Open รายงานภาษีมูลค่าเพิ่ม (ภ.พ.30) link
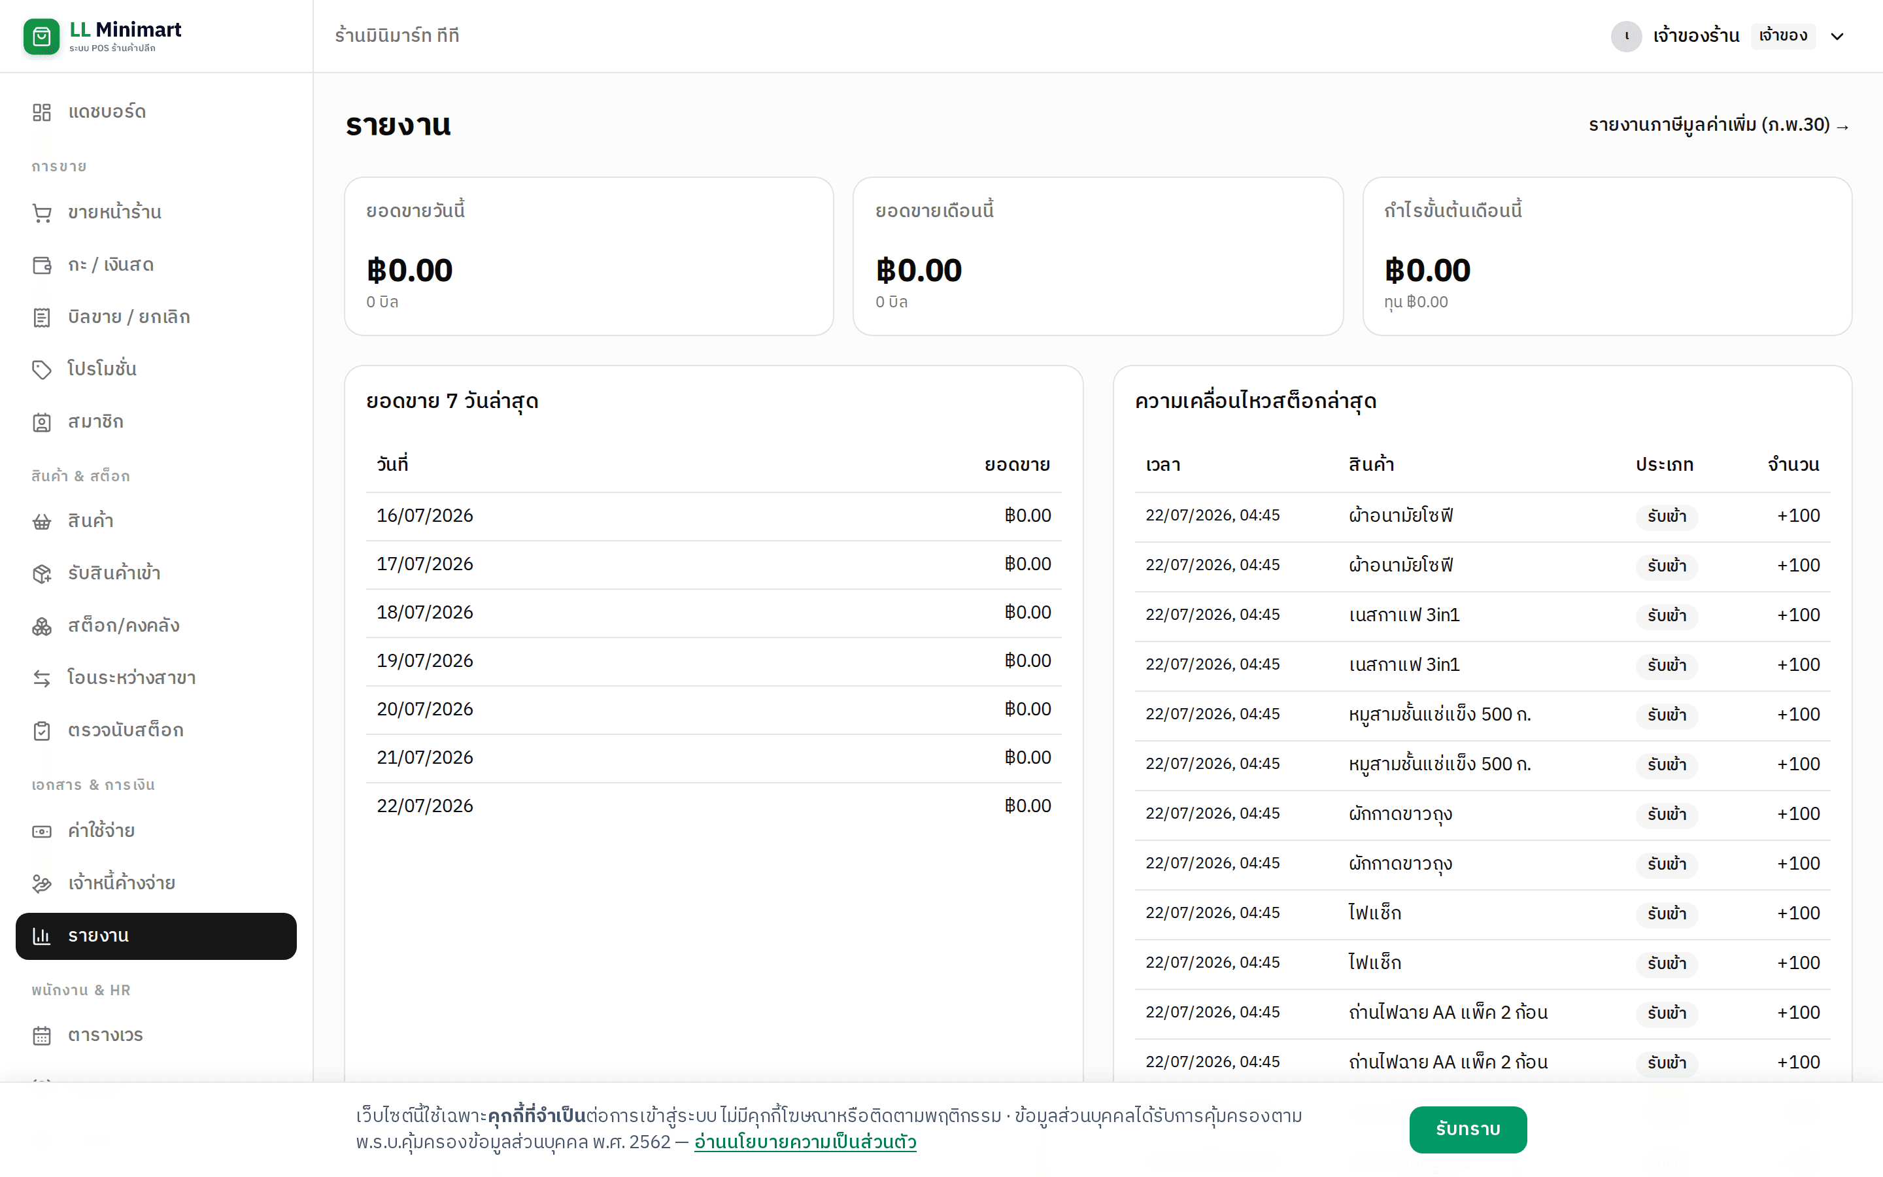This screenshot has height=1177, width=1883. pos(1719,126)
